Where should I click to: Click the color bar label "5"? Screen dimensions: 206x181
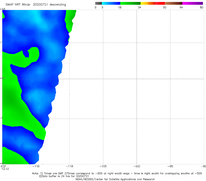[102, 8]
